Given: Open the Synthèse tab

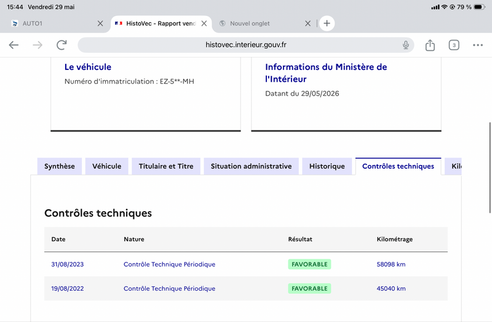Looking at the screenshot, I should tap(60, 166).
